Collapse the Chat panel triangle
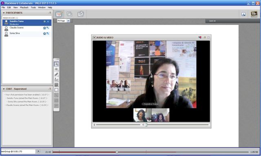The height and width of the screenshot is (156, 261). coord(4,89)
